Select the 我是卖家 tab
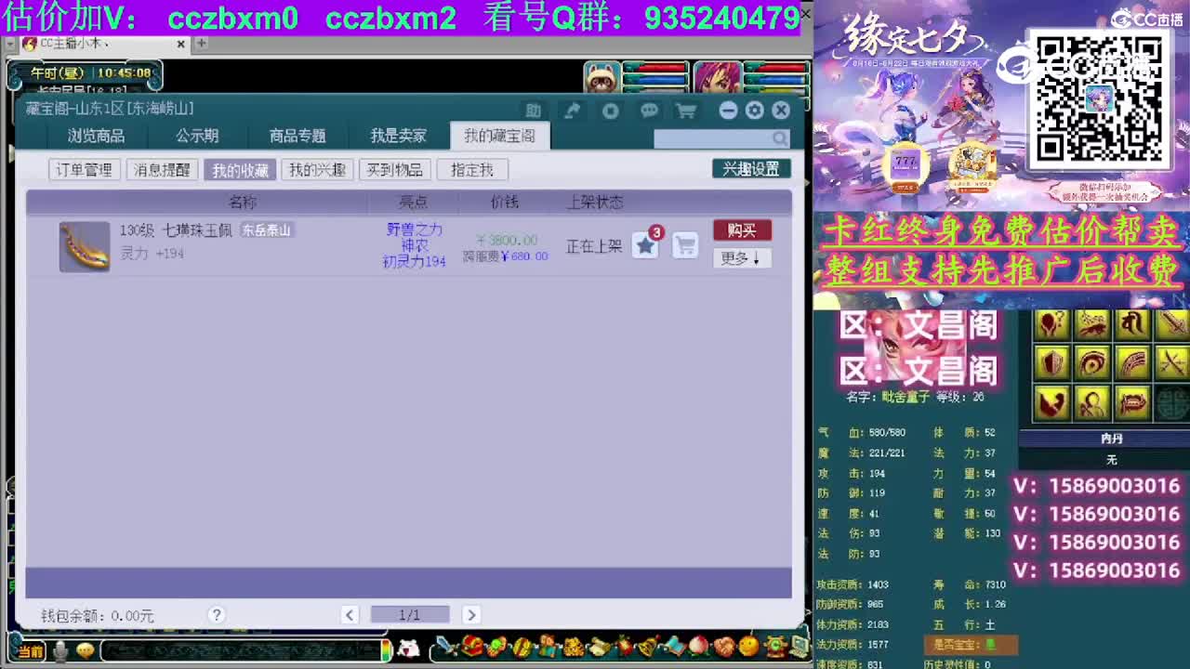 [398, 136]
